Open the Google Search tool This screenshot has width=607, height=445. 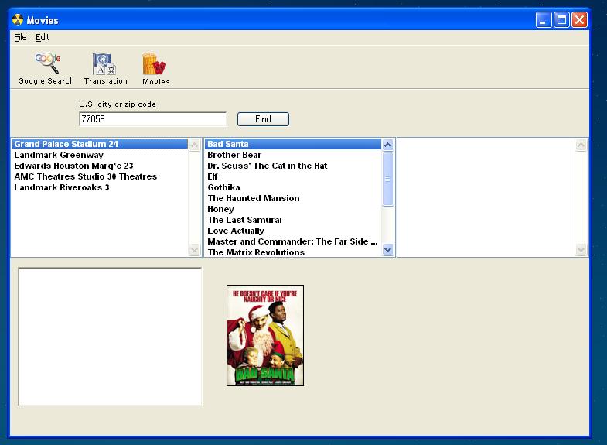46,69
